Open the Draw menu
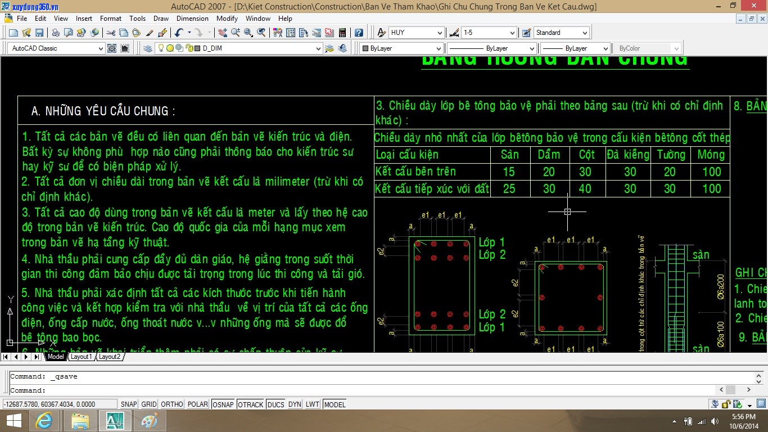The image size is (768, 432). click(161, 19)
